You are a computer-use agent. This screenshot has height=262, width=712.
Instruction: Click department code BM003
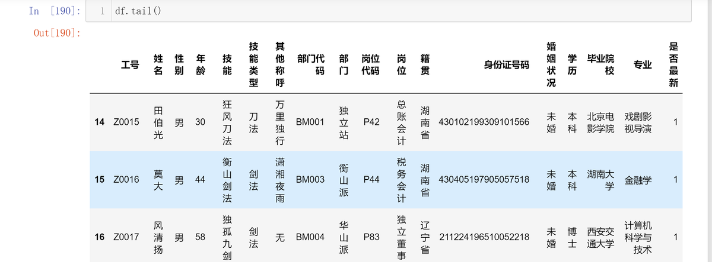310,179
